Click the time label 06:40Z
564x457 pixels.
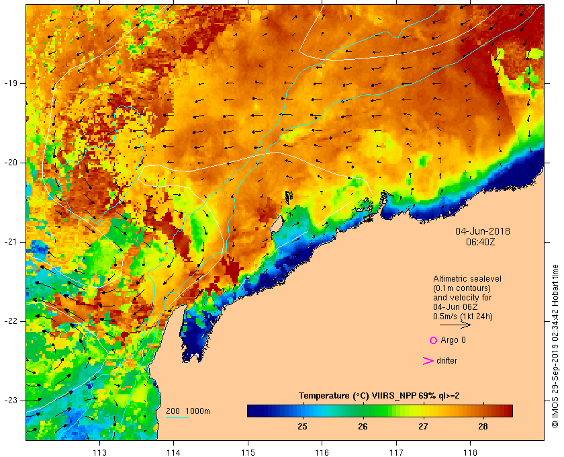pyautogui.click(x=480, y=242)
